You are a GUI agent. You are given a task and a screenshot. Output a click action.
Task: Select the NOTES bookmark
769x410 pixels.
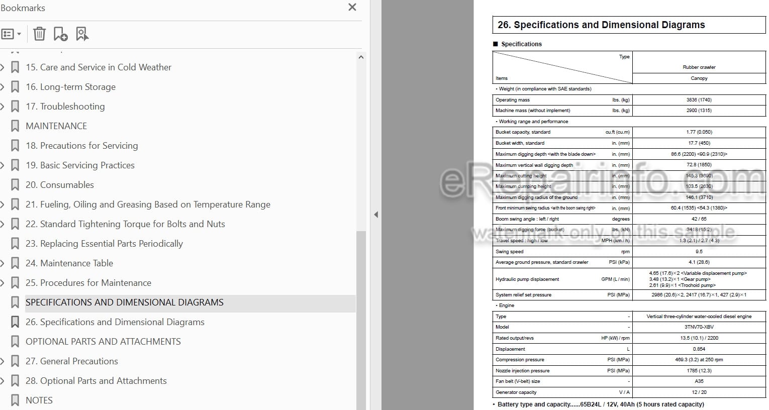click(39, 400)
